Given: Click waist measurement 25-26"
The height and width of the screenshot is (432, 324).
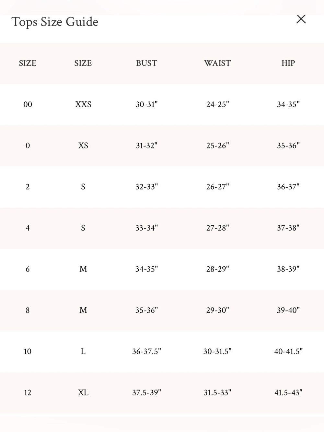Looking at the screenshot, I should pos(217,146).
